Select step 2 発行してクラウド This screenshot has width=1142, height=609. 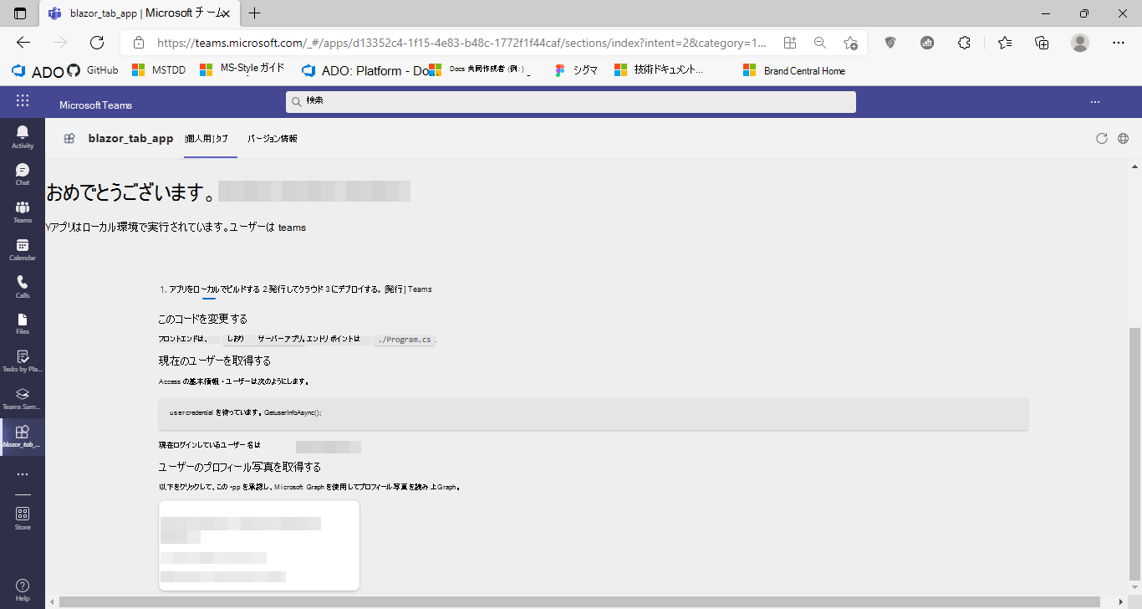click(293, 289)
